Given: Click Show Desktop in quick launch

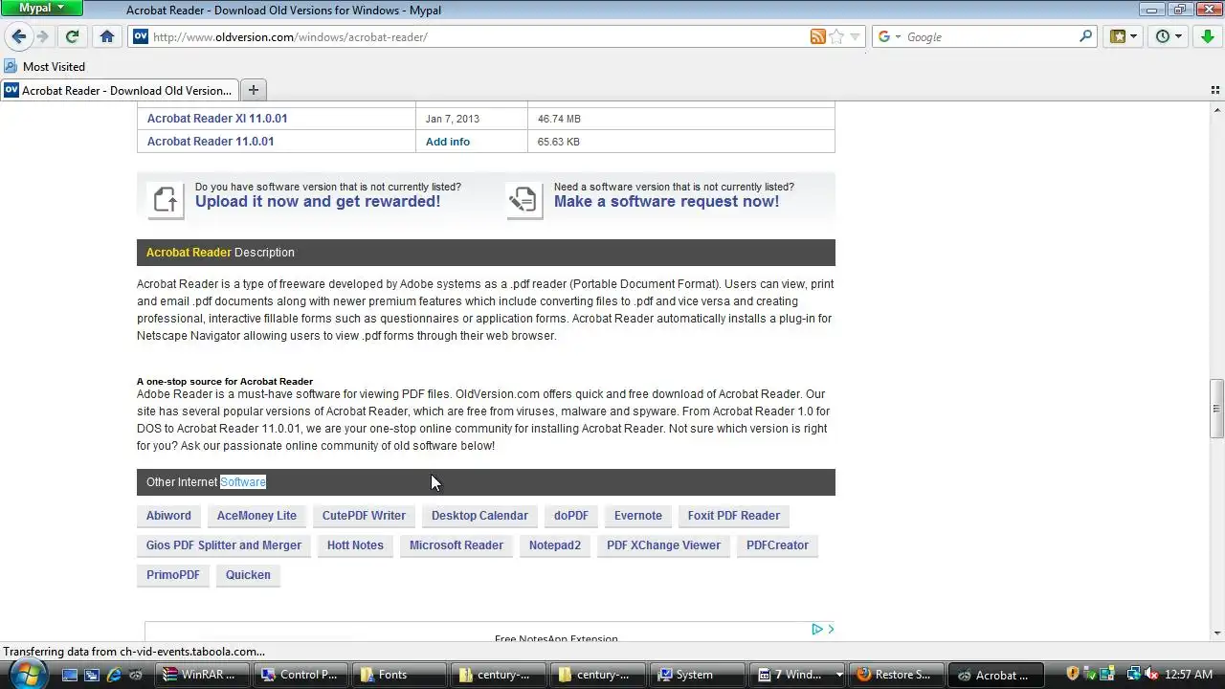Looking at the screenshot, I should (x=69, y=675).
